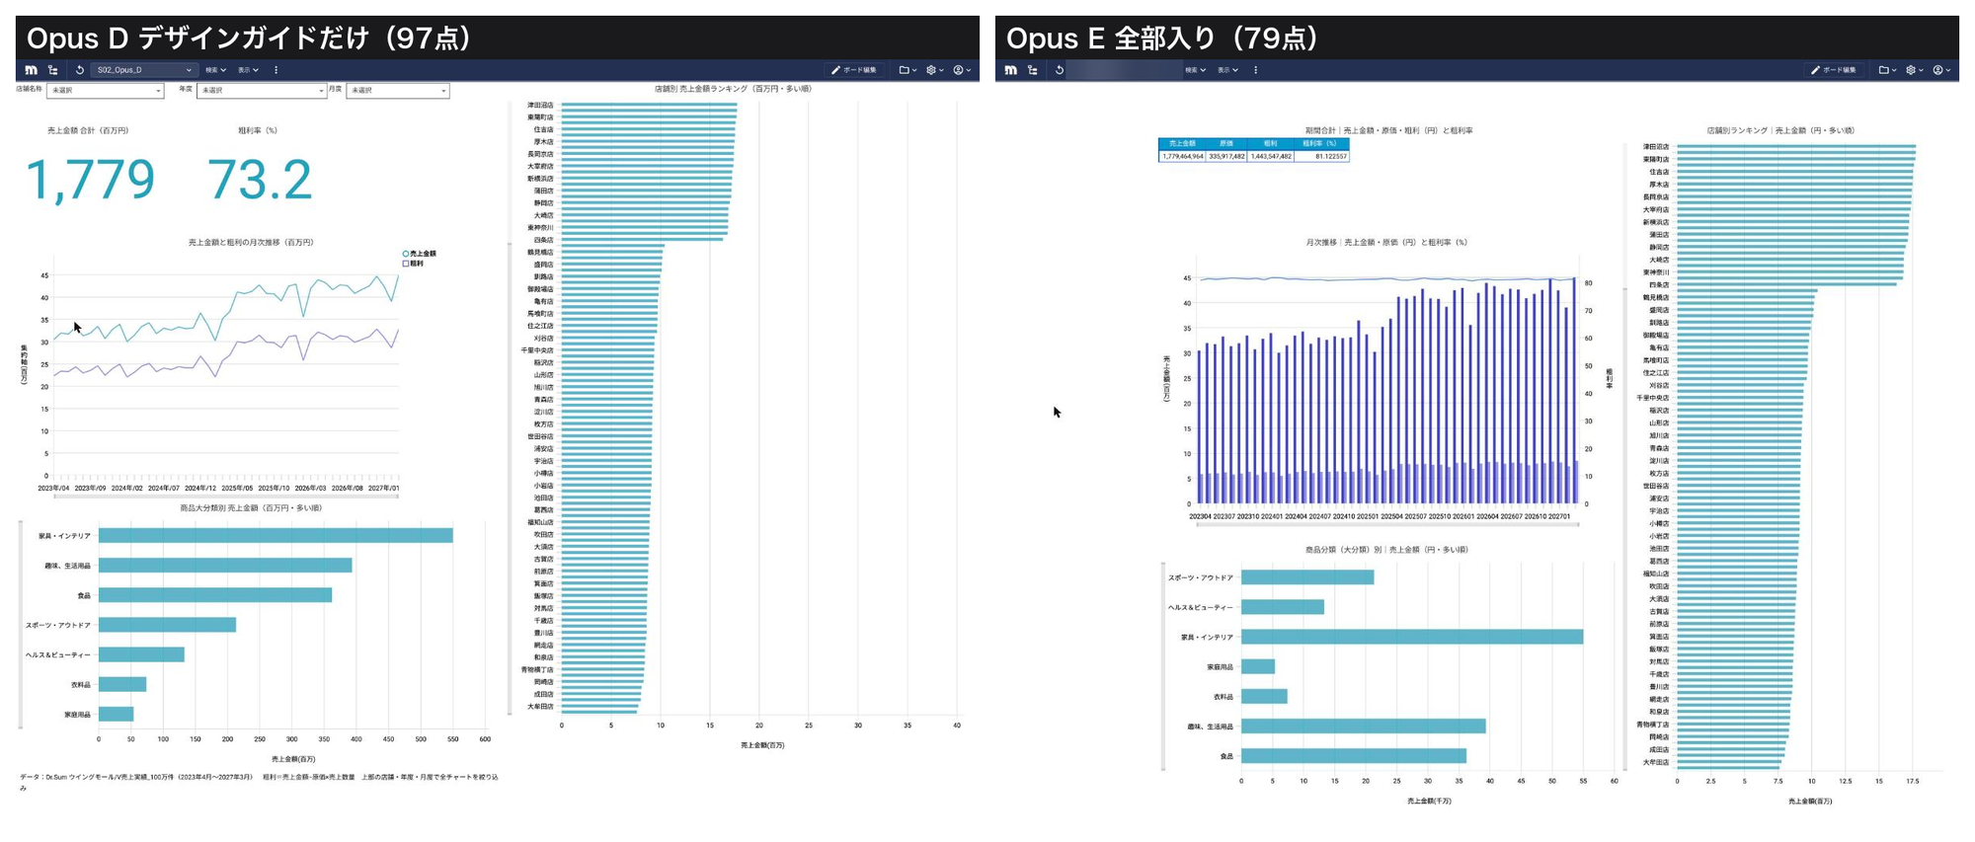Click the reload icon in Opus E toolbar

1060,70
